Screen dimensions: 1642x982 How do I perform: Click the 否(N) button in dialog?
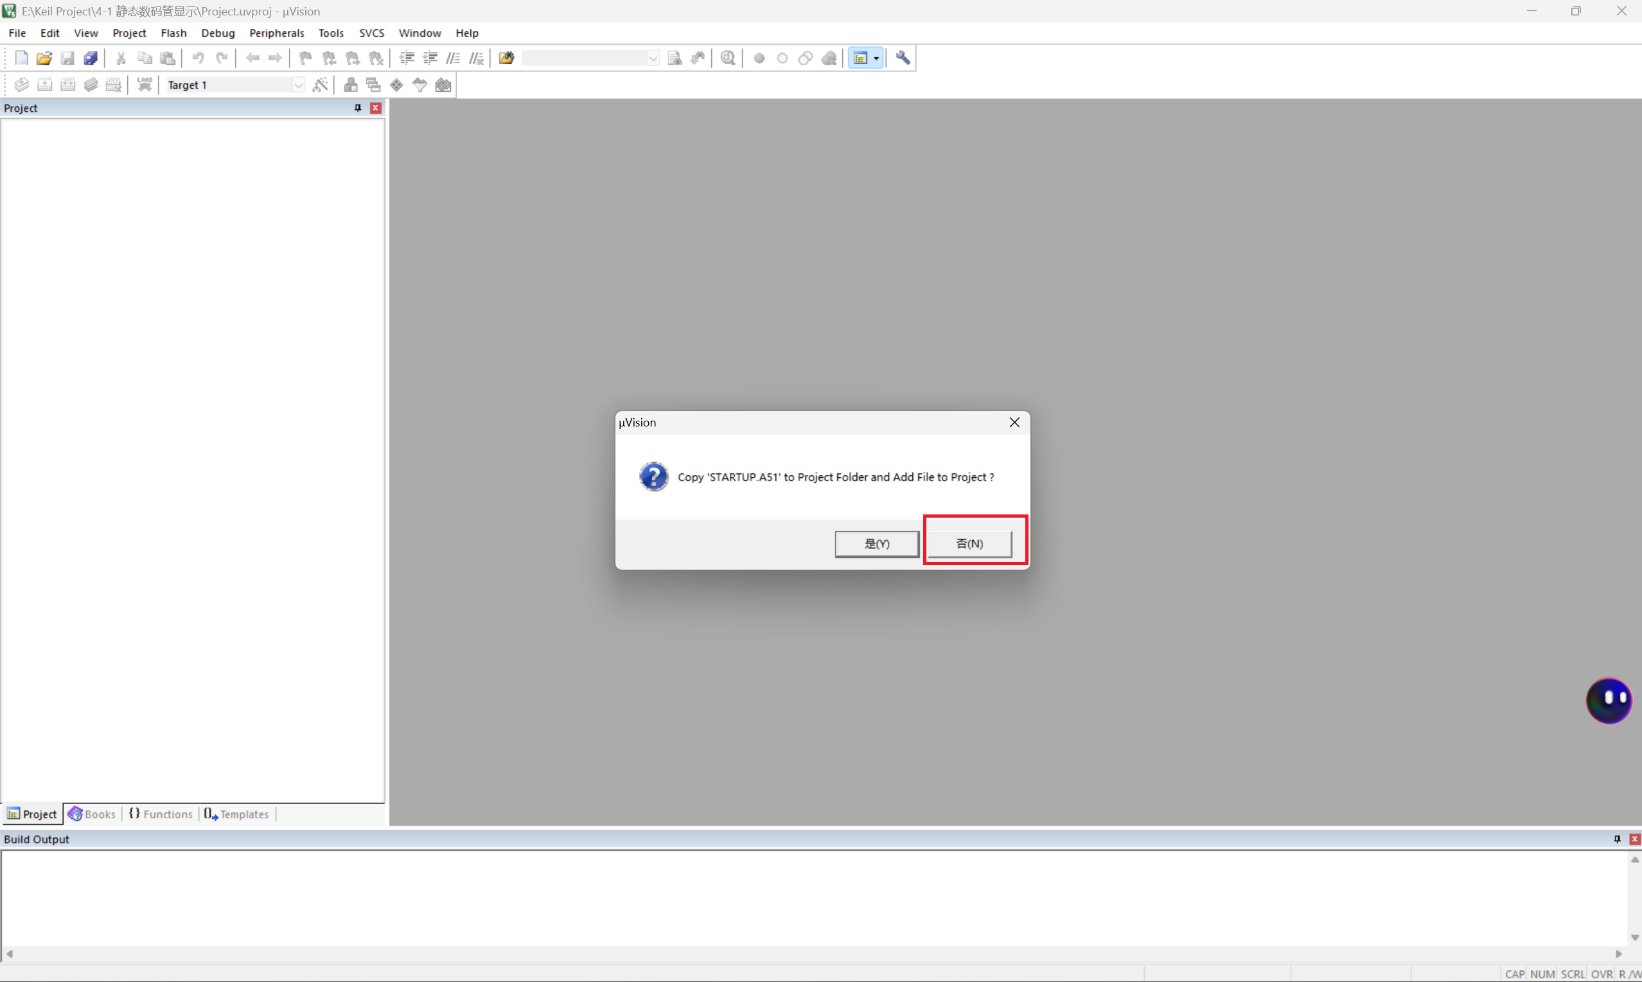(969, 543)
